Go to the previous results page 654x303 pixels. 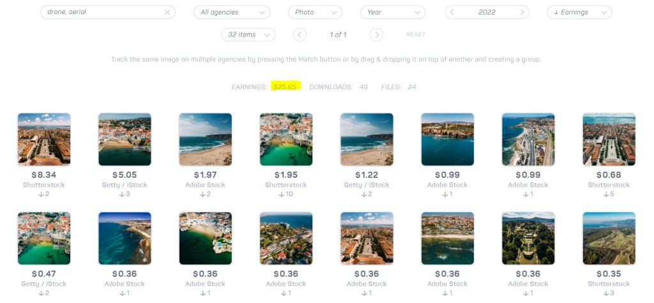point(301,34)
